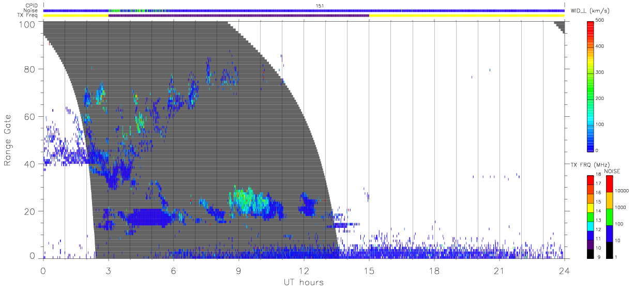Click x-axis tick label 18

(434, 271)
